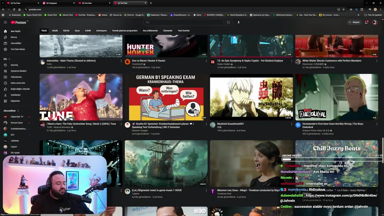Expand the Siz section chevron
This screenshot has width=384, height=216.
click(9, 59)
